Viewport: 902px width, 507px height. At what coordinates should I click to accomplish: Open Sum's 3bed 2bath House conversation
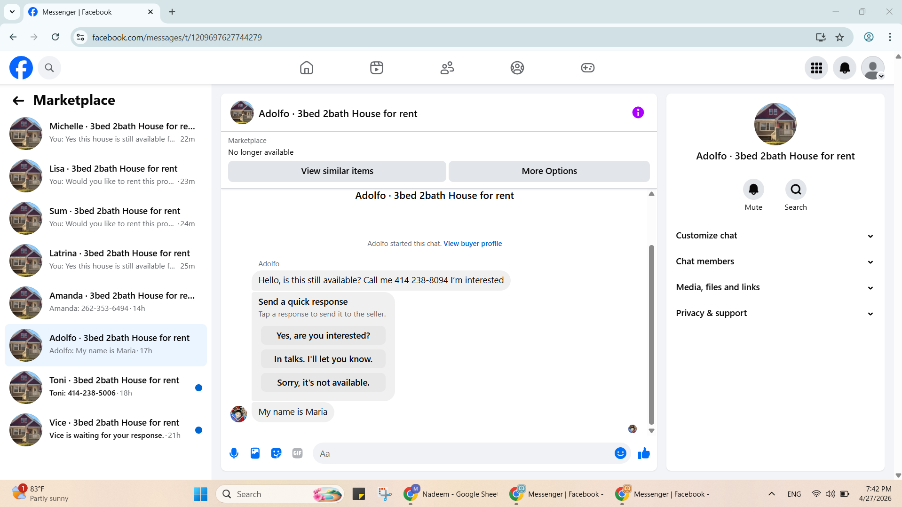[106, 218]
